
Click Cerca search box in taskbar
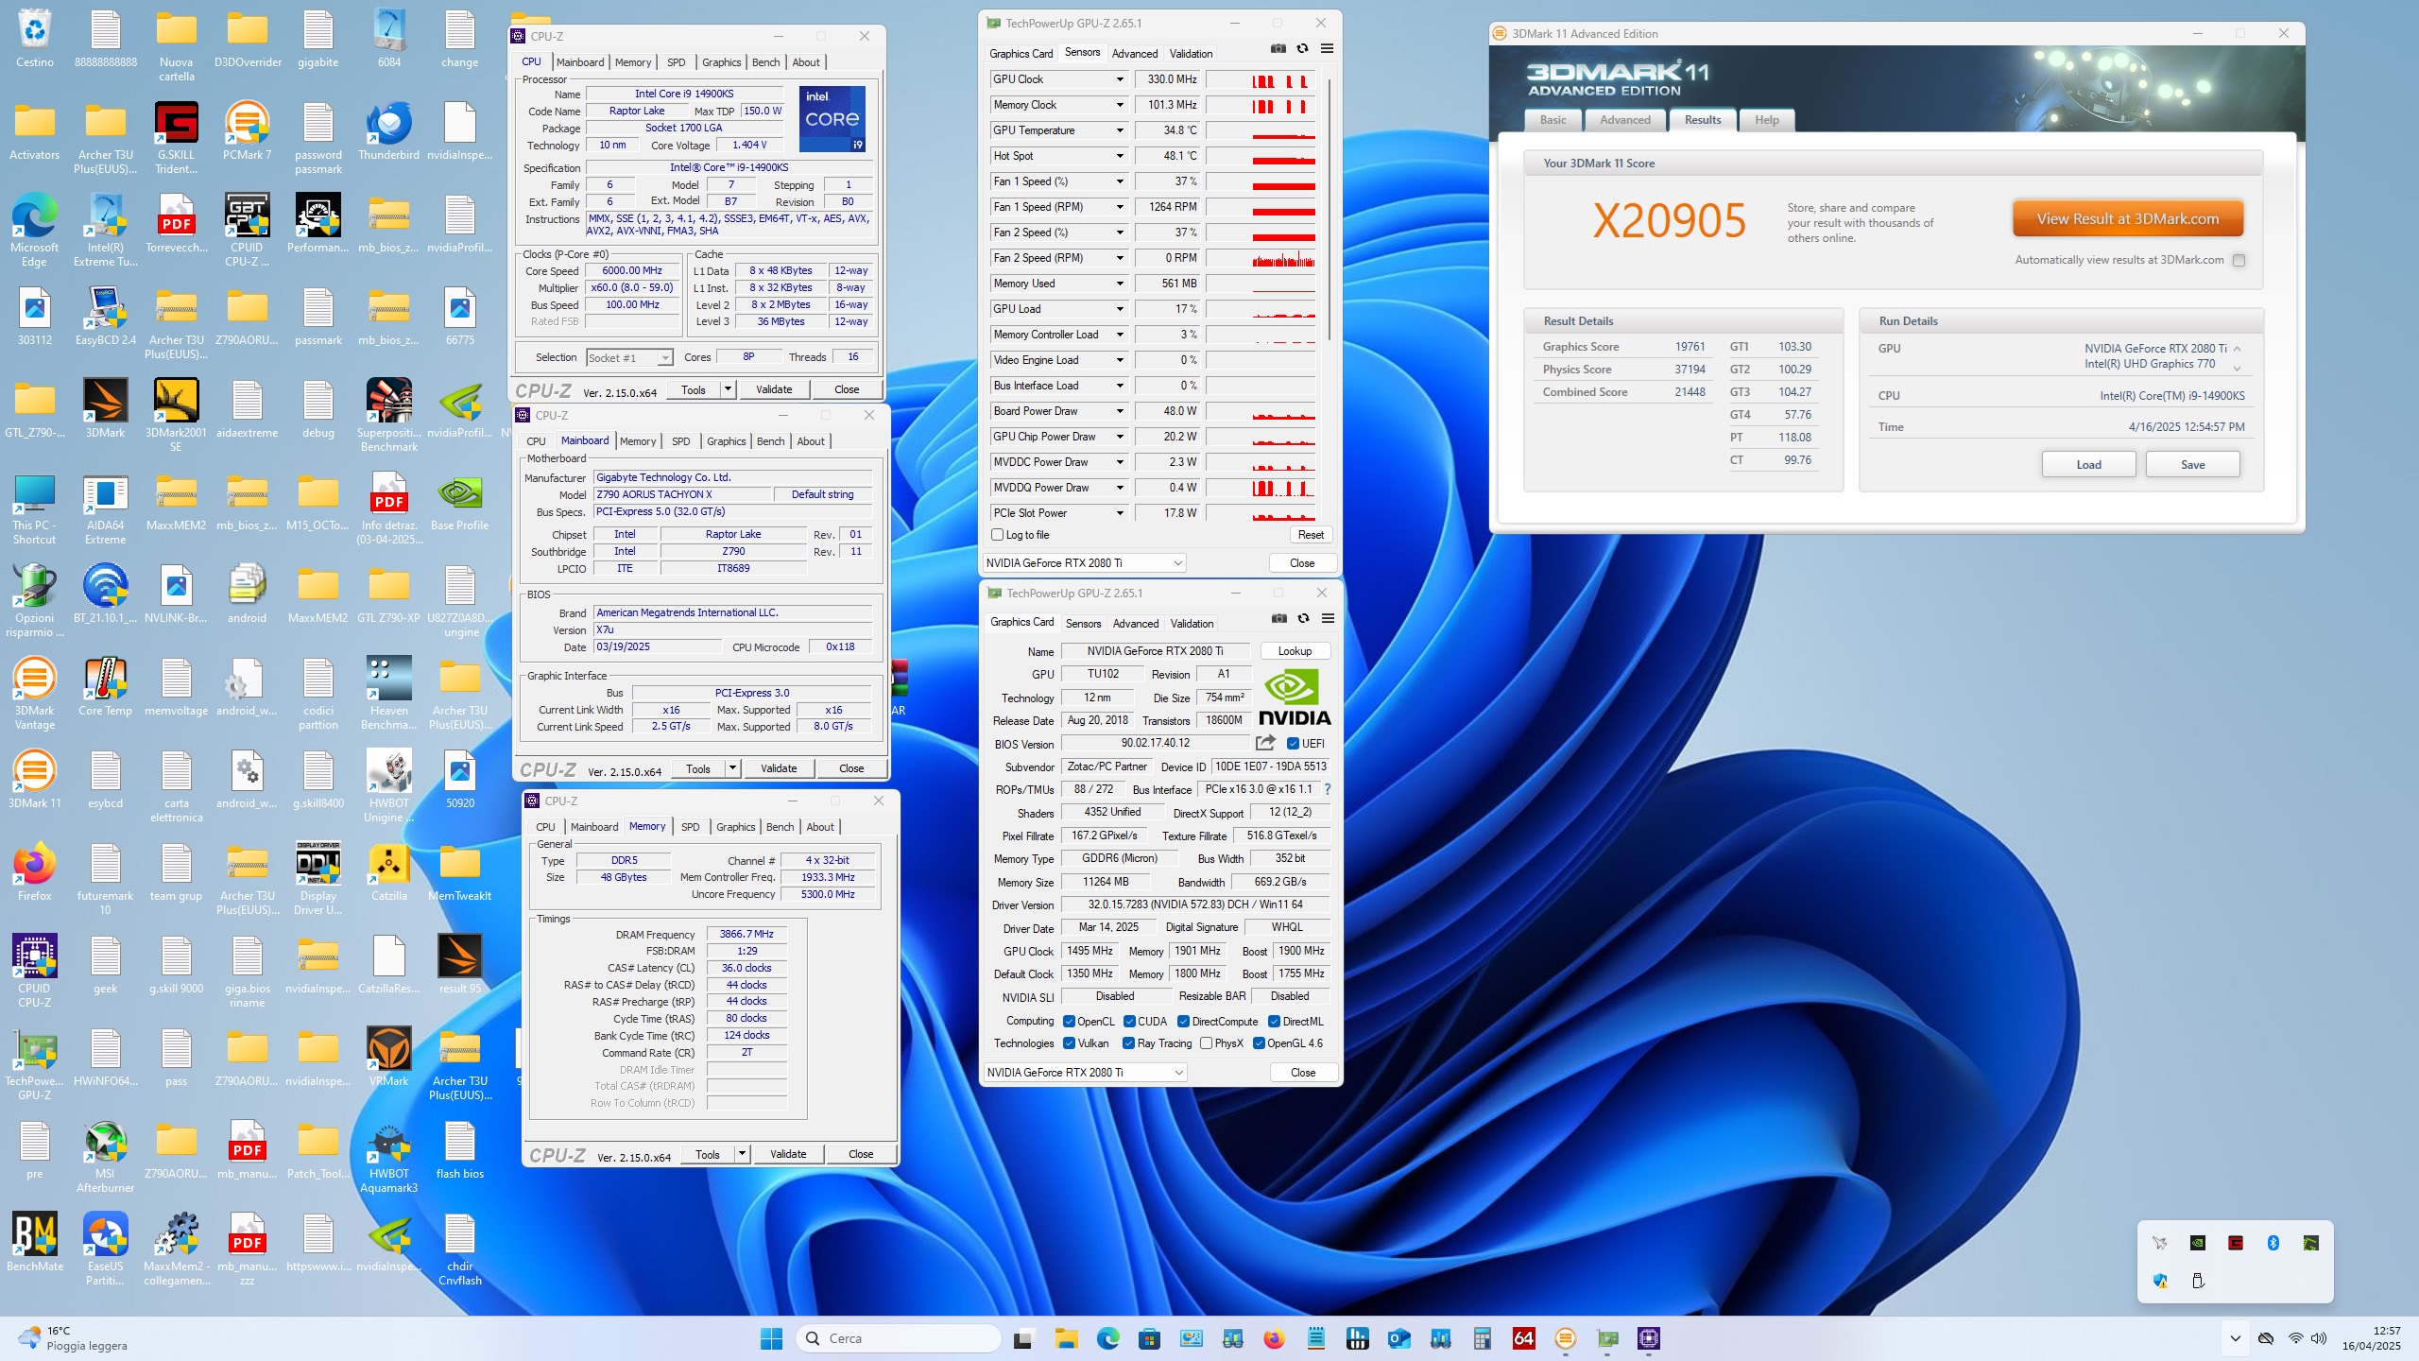point(899,1338)
